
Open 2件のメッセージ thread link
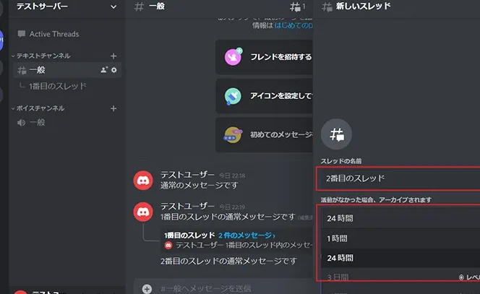pos(246,235)
